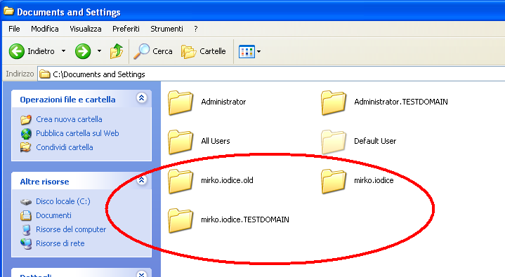505x277 pixels.
Task: Click the Documenti folder icon in sidebar
Action: pyautogui.click(x=26, y=215)
